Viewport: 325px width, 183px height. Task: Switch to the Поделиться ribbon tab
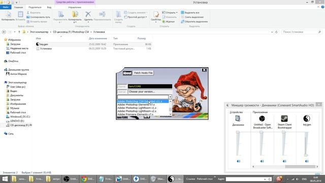click(x=35, y=7)
